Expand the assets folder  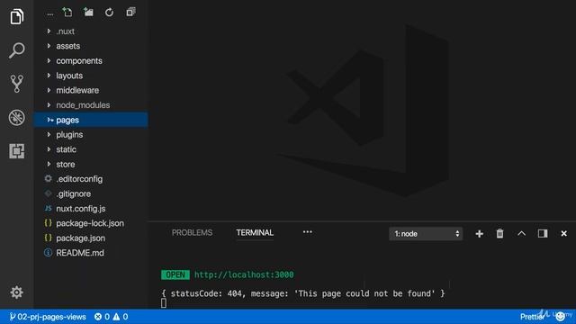point(49,46)
